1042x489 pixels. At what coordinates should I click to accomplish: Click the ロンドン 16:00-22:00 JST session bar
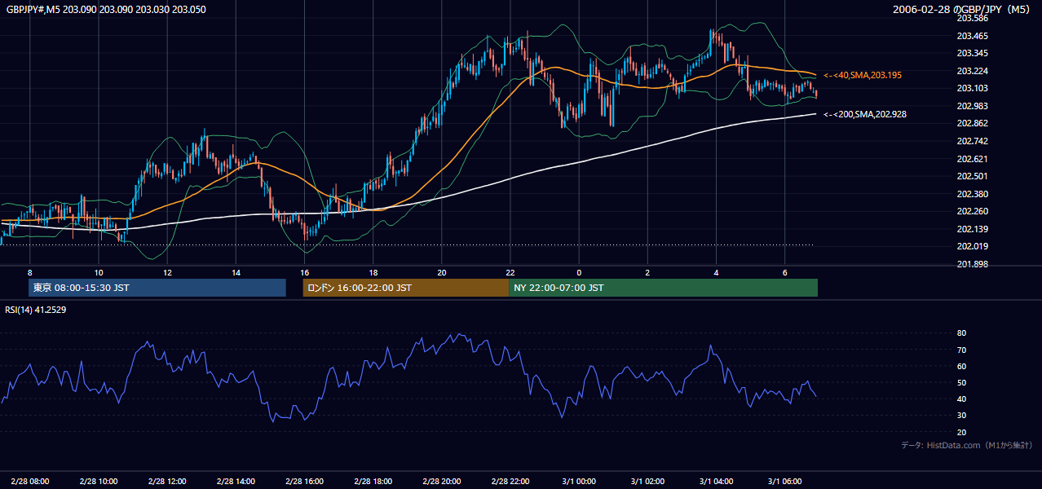405,288
